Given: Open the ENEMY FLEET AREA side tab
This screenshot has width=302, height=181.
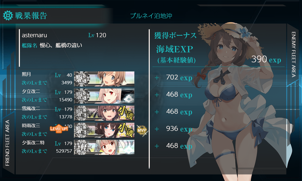Looking at the screenshot, I should [294, 54].
